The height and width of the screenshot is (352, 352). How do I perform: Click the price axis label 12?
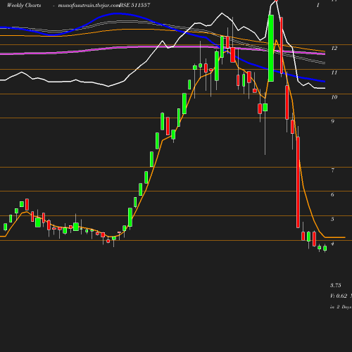[x=334, y=48]
